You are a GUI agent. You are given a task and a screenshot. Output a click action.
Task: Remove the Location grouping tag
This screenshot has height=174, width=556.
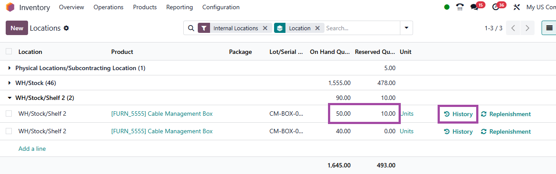click(317, 28)
